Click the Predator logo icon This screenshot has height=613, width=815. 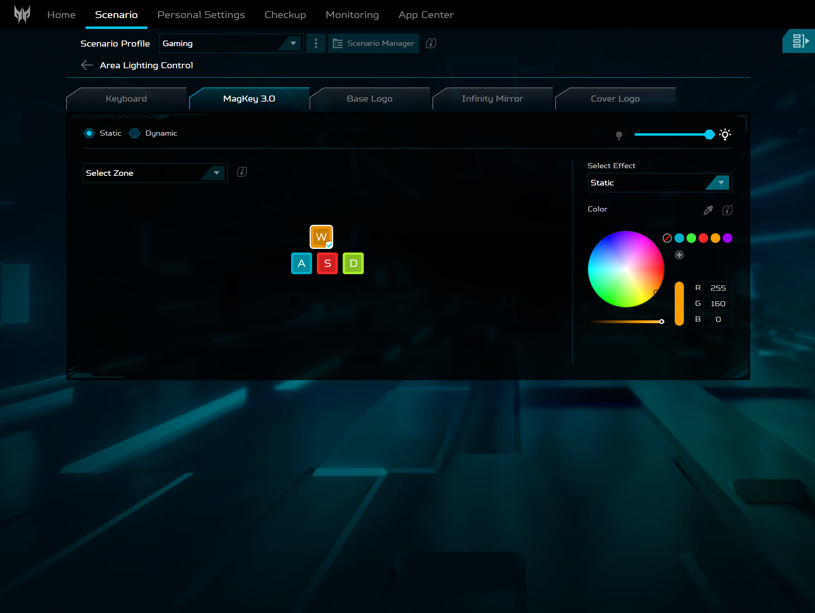[22, 14]
